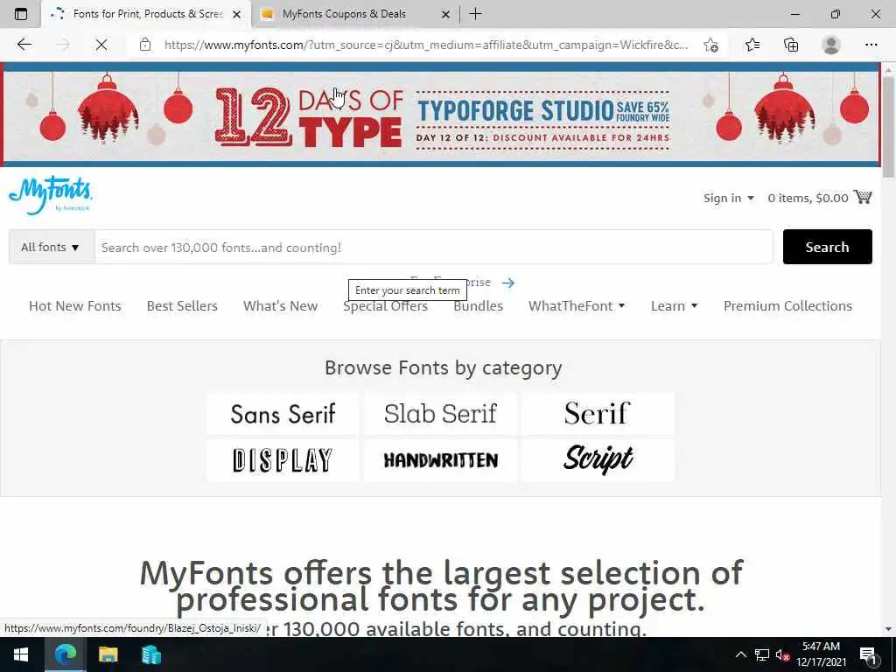Viewport: 896px width, 672px height.
Task: Open the Collections icon
Action: [791, 45]
